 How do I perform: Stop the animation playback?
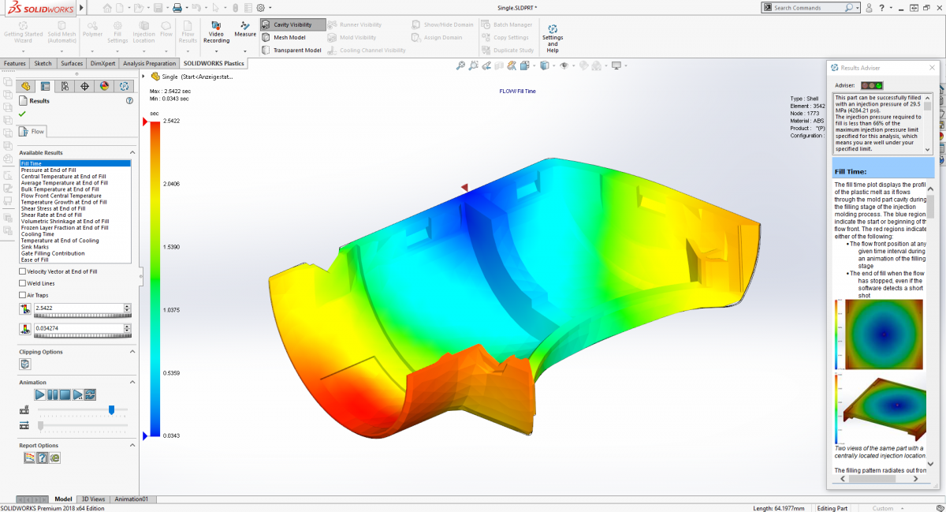[65, 394]
